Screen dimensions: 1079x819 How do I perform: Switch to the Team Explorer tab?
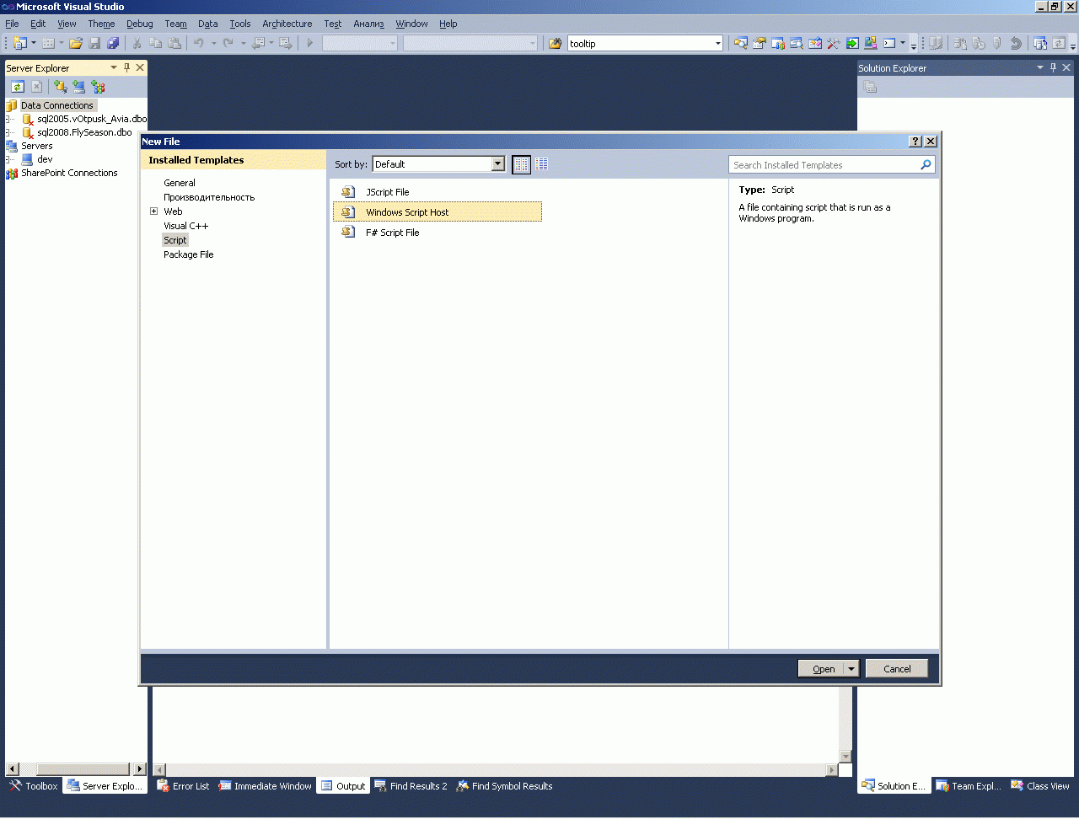969,786
